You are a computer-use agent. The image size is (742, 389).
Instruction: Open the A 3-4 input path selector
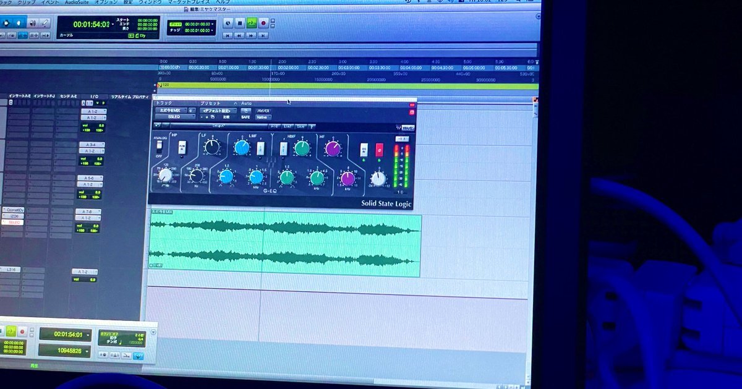point(92,144)
